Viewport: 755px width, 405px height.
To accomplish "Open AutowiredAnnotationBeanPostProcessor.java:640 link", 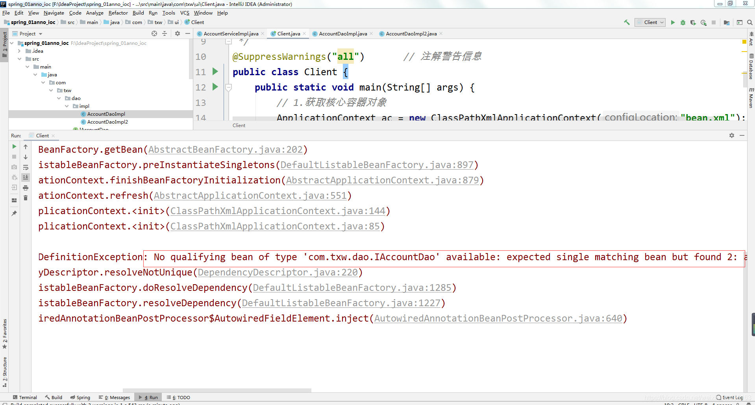I will click(x=498, y=318).
